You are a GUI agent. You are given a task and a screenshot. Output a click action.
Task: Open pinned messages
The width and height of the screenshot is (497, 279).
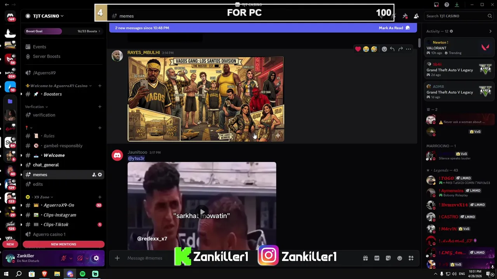[405, 16]
